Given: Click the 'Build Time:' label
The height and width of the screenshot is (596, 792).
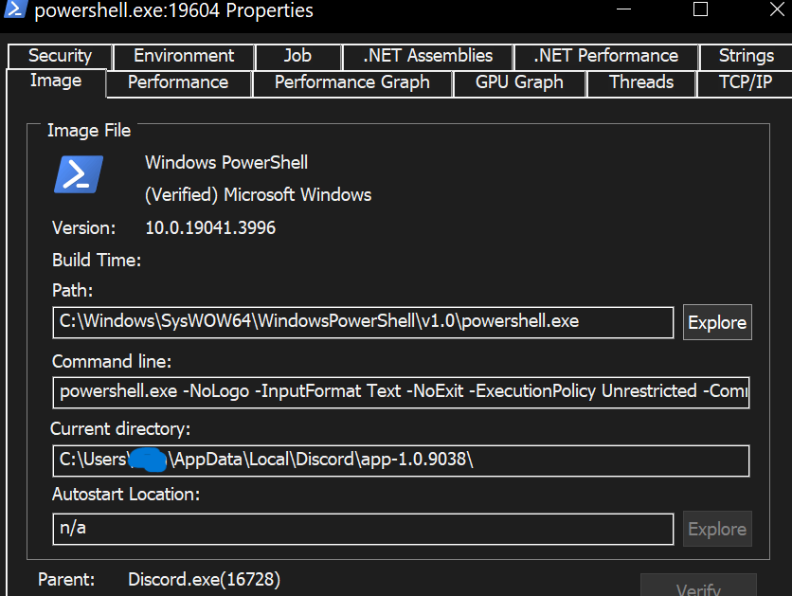Looking at the screenshot, I should [x=97, y=261].
